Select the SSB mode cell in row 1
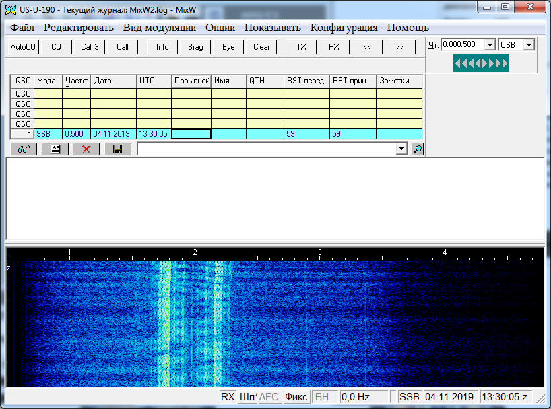The height and width of the screenshot is (409, 551). (48, 134)
